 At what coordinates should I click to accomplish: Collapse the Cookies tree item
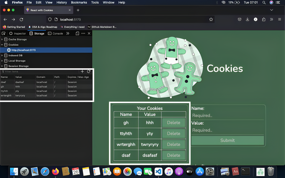pos(2,44)
